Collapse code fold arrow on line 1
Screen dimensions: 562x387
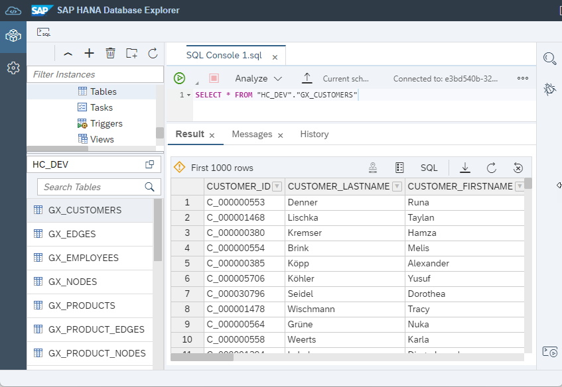(x=188, y=95)
